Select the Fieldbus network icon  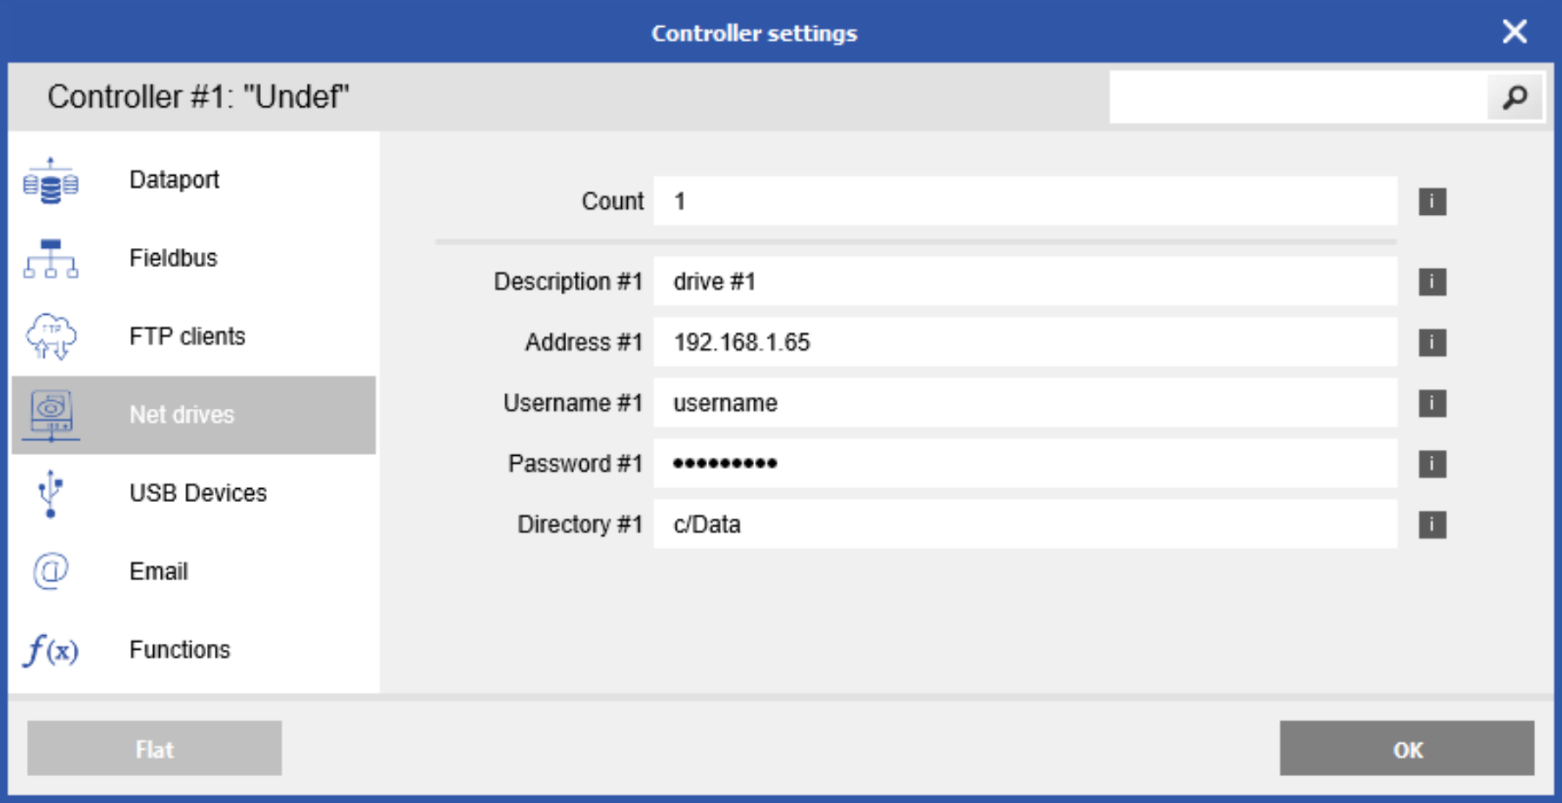[x=50, y=258]
